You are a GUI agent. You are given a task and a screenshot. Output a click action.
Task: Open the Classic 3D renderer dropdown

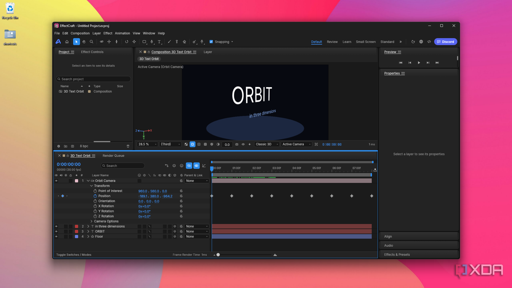(x=267, y=144)
